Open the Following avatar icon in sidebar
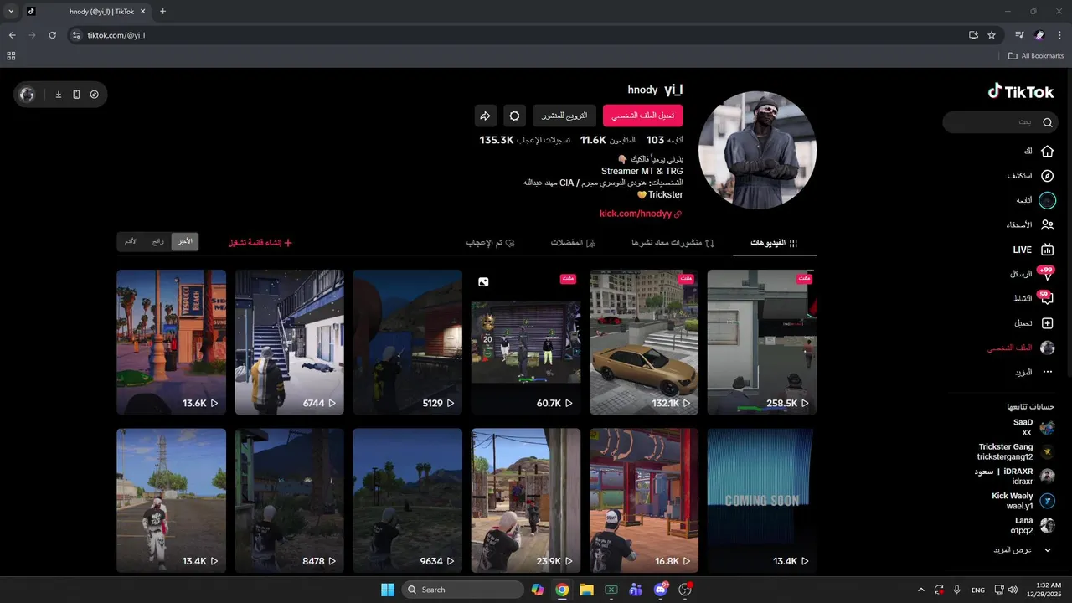 tap(1047, 201)
